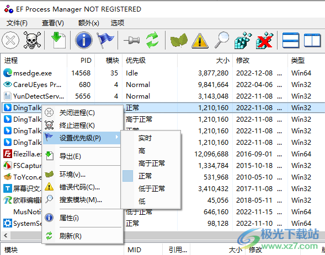Click the blue flag priority toolbar icon
The width and height of the screenshot is (325, 255).
point(105,40)
